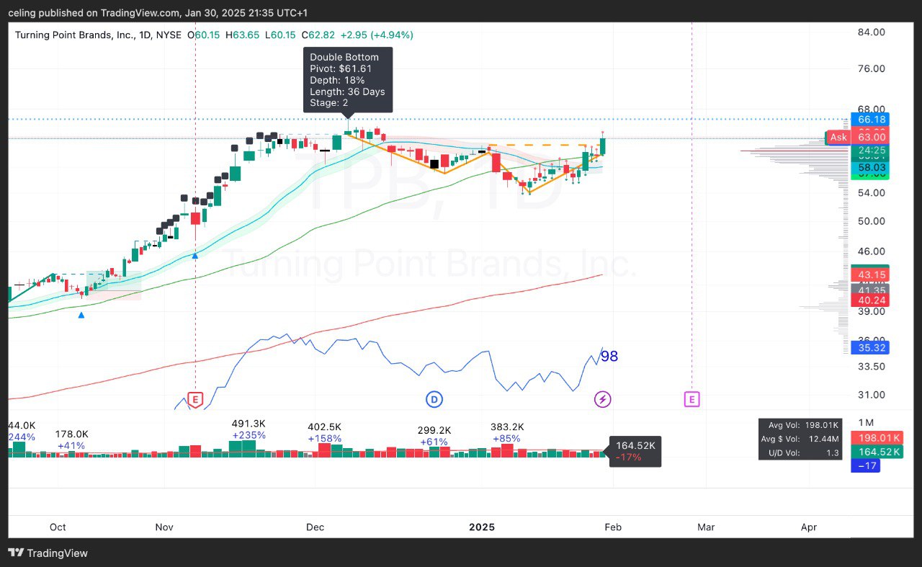Image resolution: width=922 pixels, height=567 pixels.
Task: Click the purple lightning bolt event icon
Action: (x=602, y=399)
